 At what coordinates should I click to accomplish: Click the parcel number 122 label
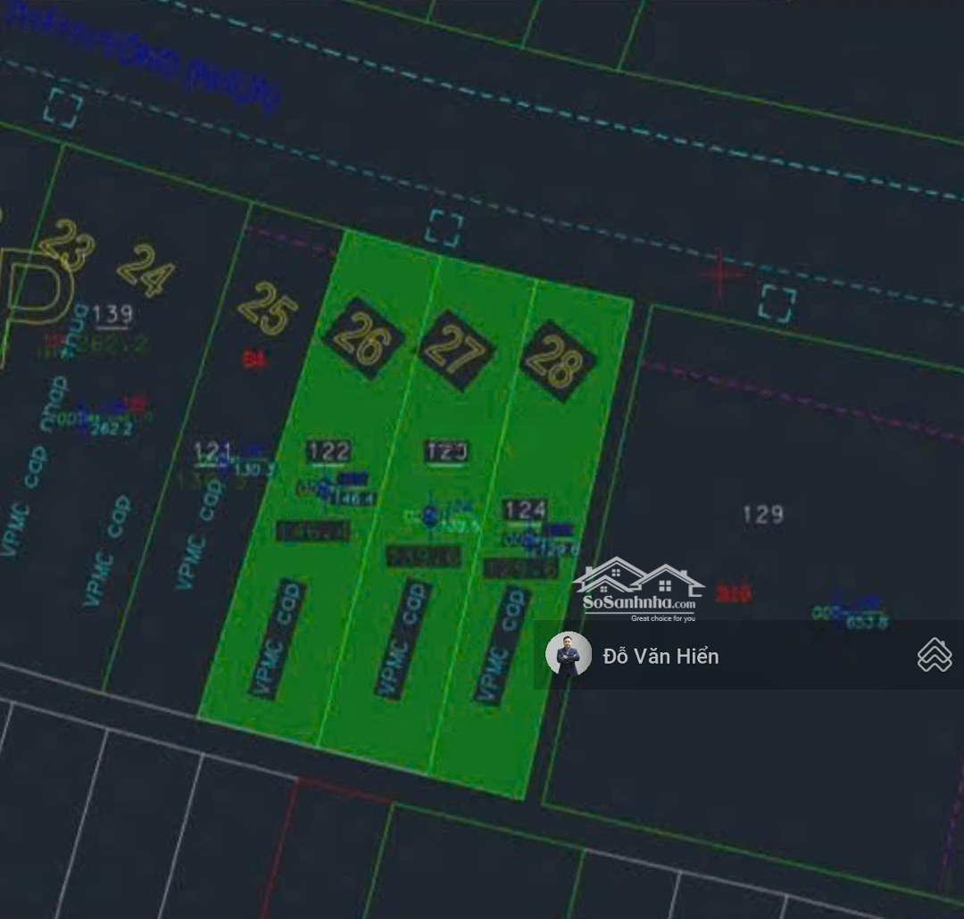click(328, 451)
